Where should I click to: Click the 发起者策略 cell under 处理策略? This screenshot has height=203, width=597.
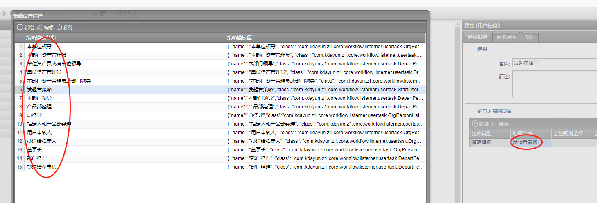pyautogui.click(x=525, y=142)
